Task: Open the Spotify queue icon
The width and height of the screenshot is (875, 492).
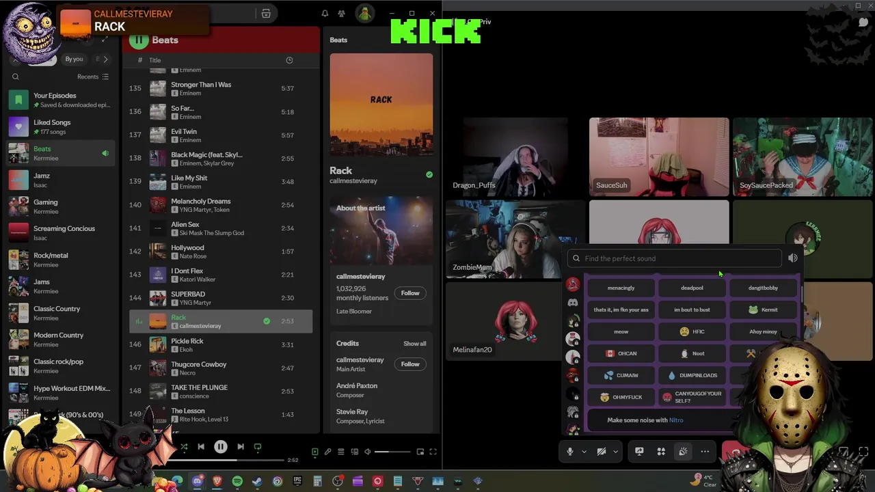Action: pyautogui.click(x=341, y=452)
